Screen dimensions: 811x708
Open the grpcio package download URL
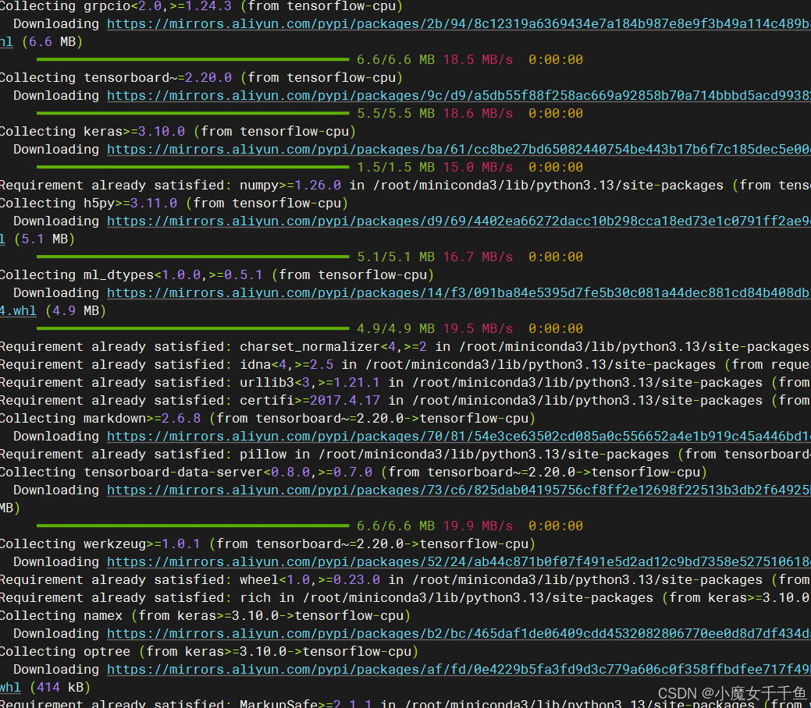(x=459, y=23)
